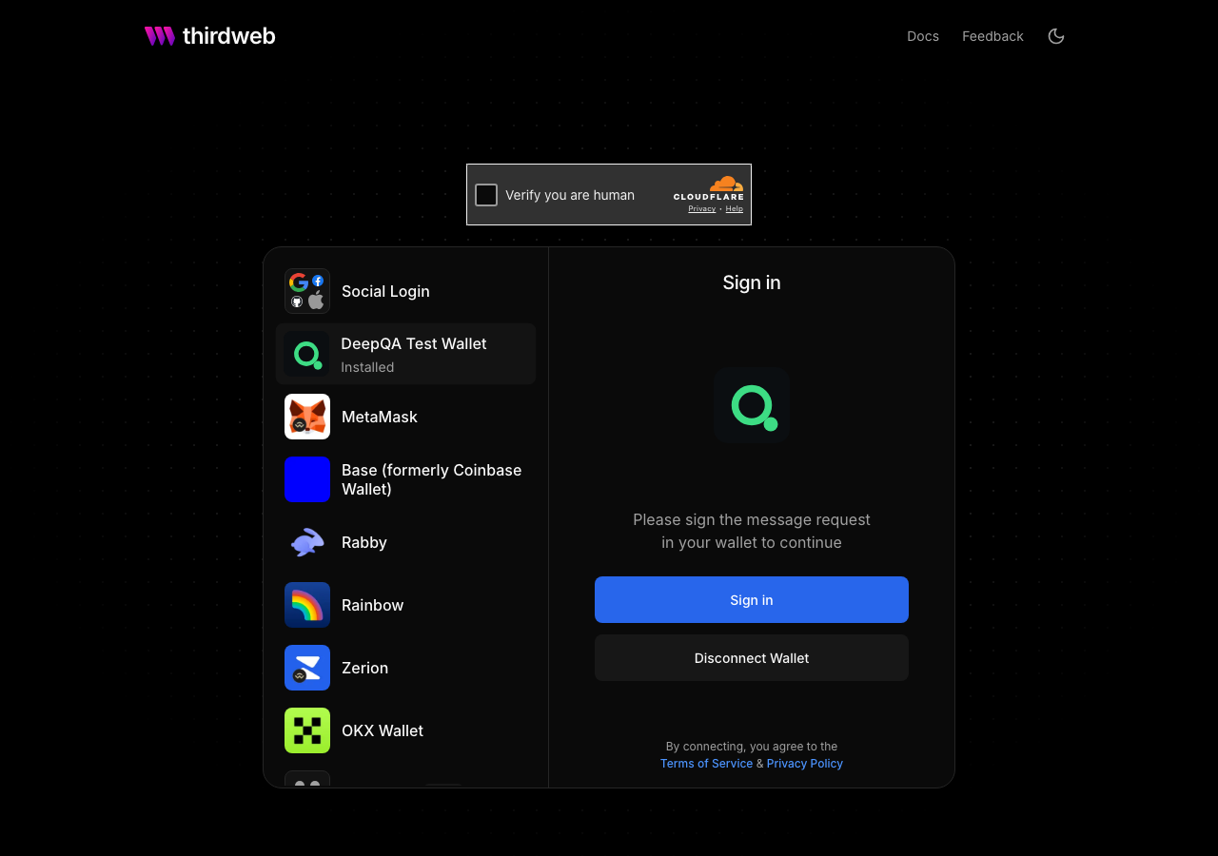This screenshot has width=1218, height=856.
Task: Choose MetaMask wallet label
Action: click(380, 417)
